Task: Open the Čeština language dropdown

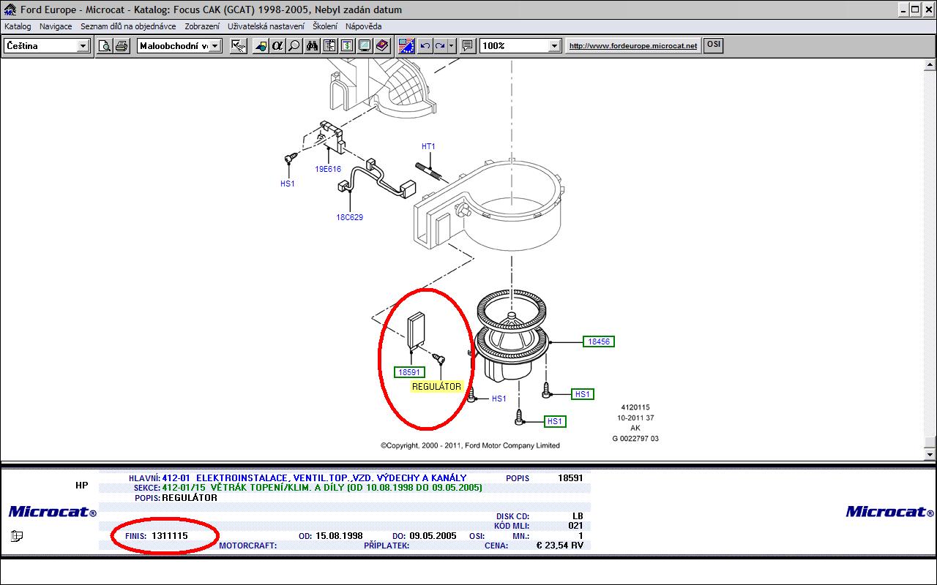Action: point(83,46)
